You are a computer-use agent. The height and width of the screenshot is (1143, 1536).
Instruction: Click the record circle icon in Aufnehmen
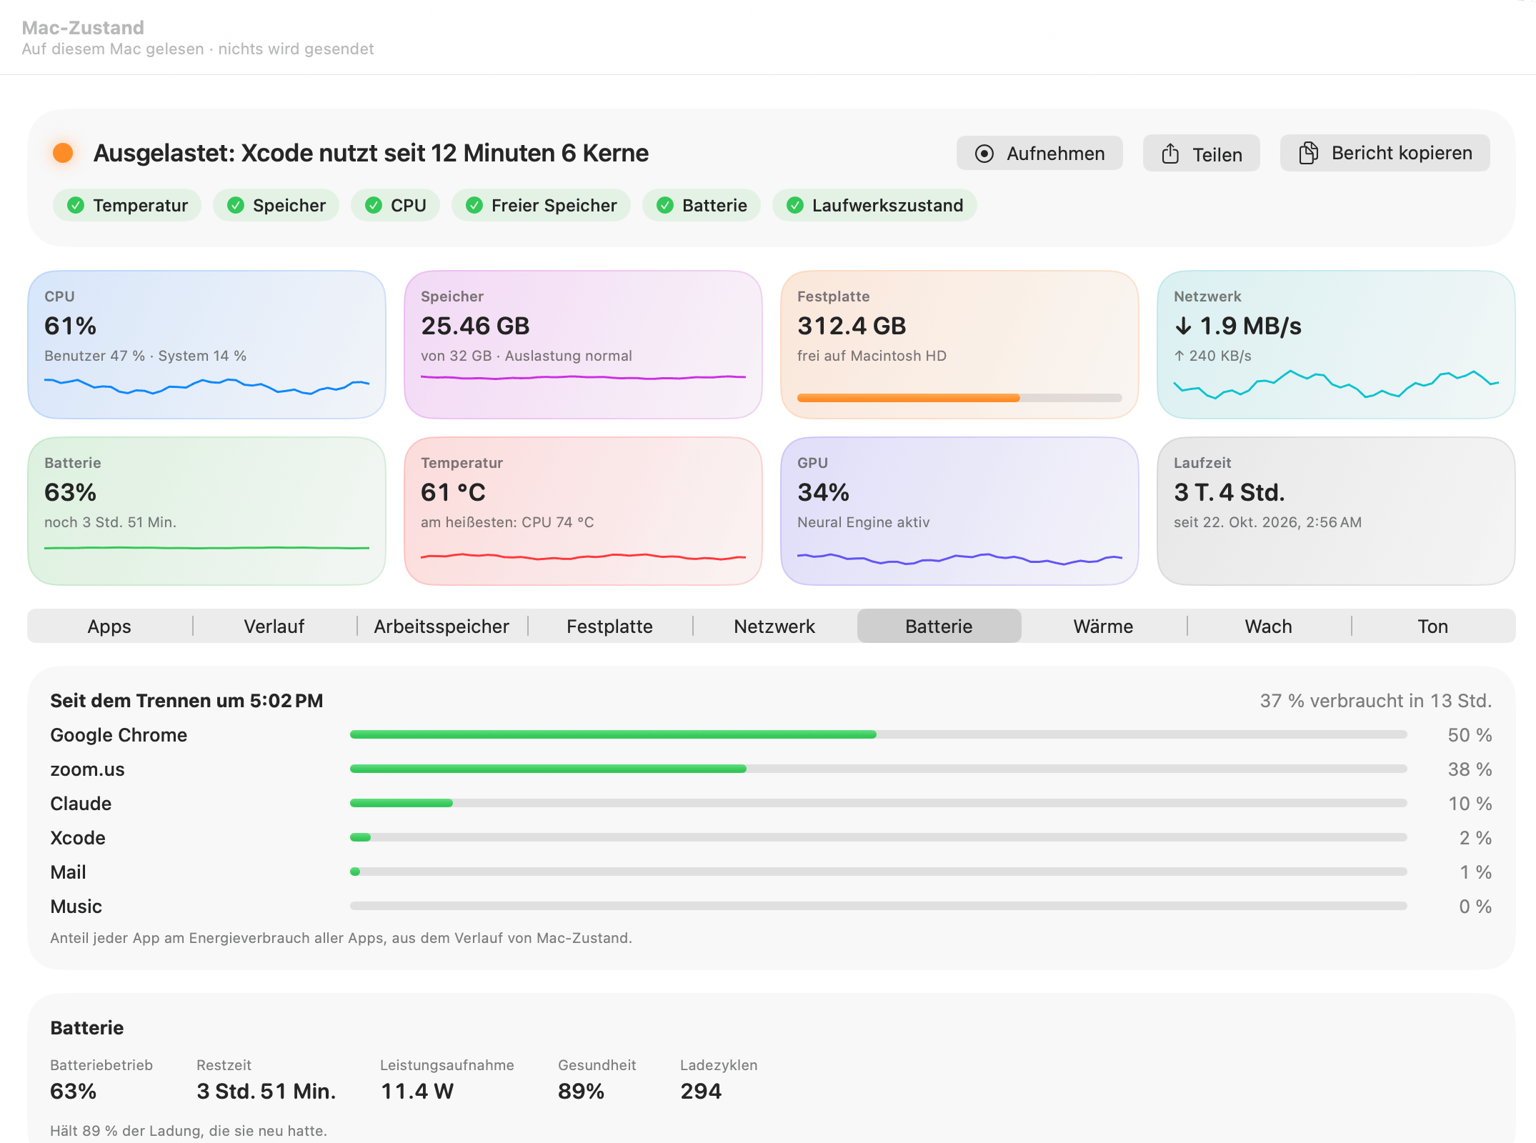pyautogui.click(x=984, y=154)
